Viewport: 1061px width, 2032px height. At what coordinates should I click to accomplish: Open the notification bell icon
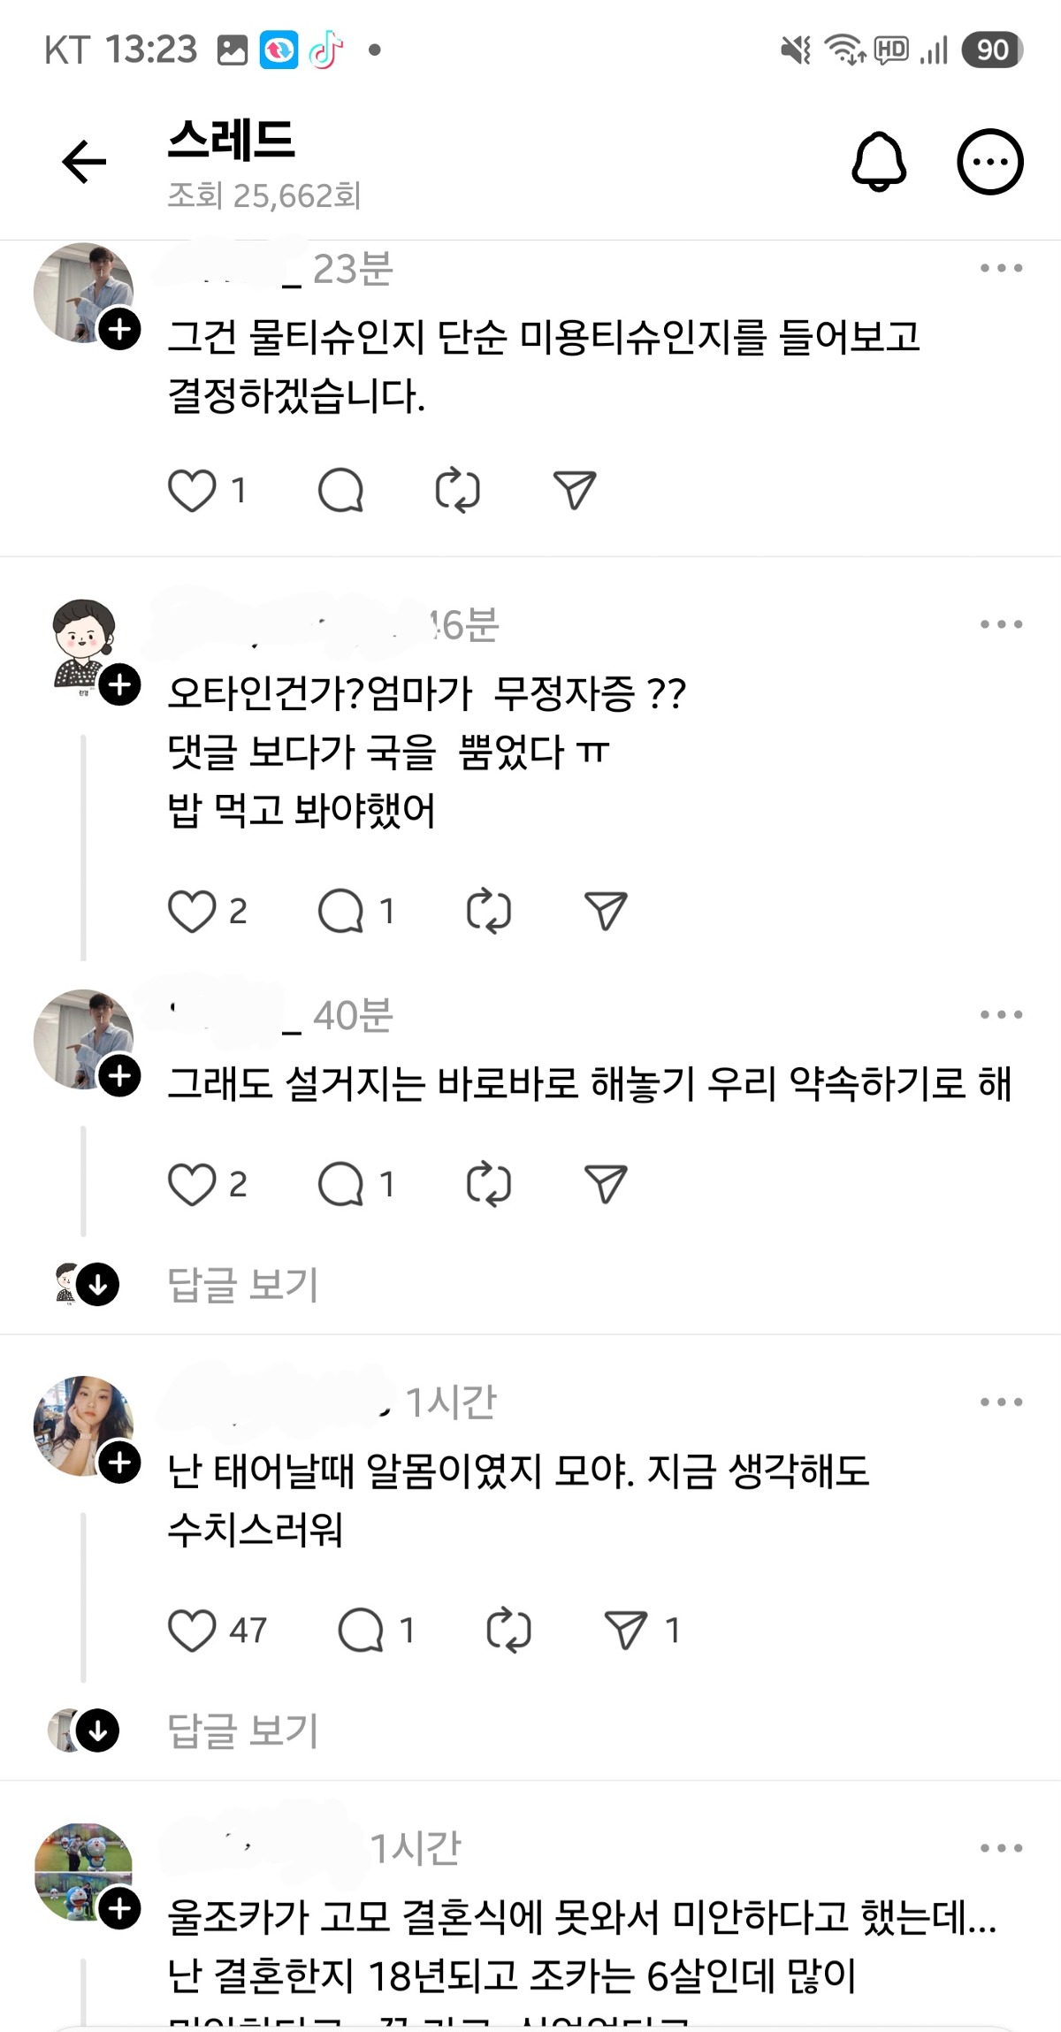click(879, 162)
